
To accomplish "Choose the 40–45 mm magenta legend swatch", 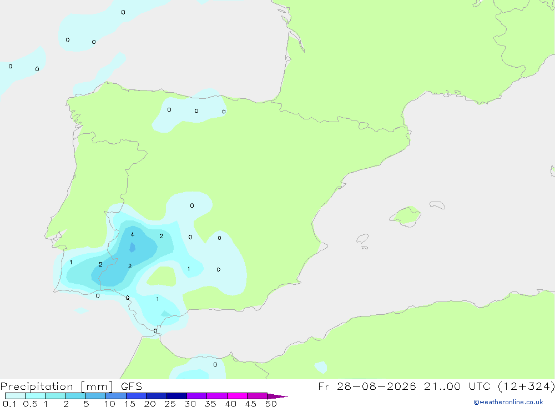I will pos(237,396).
